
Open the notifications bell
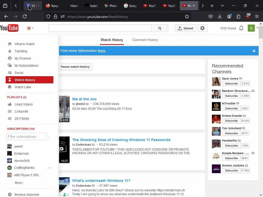tap(241, 28)
